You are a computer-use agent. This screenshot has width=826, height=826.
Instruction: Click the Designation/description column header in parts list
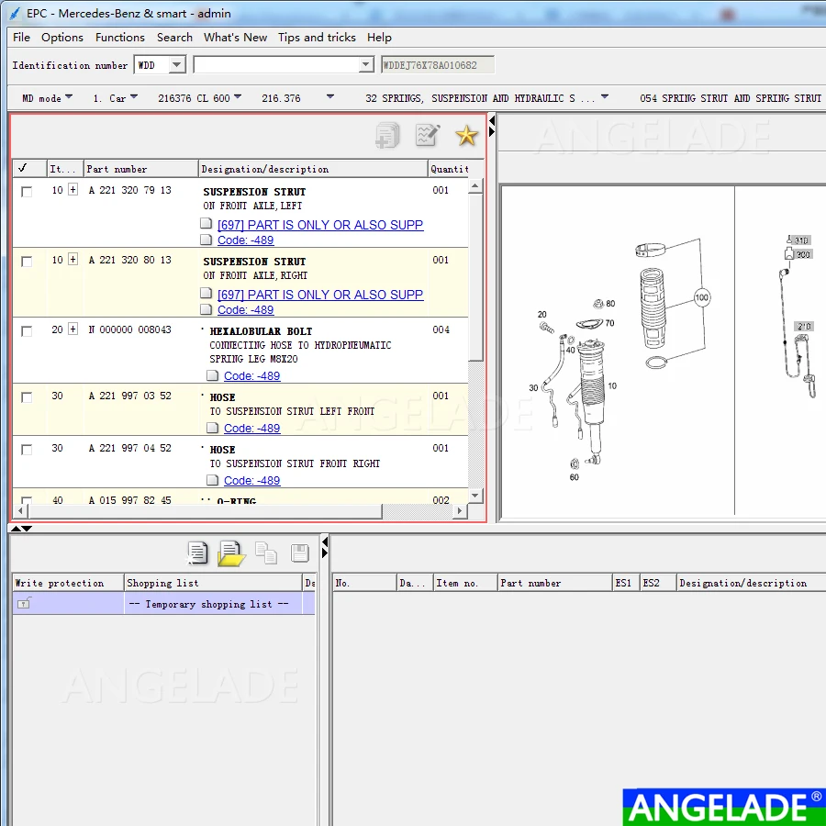(x=313, y=169)
